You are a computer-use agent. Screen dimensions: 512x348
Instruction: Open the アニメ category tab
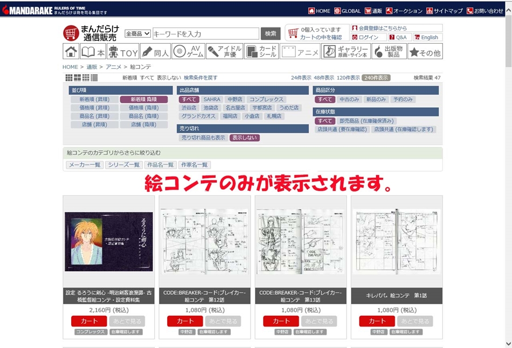pos(300,51)
